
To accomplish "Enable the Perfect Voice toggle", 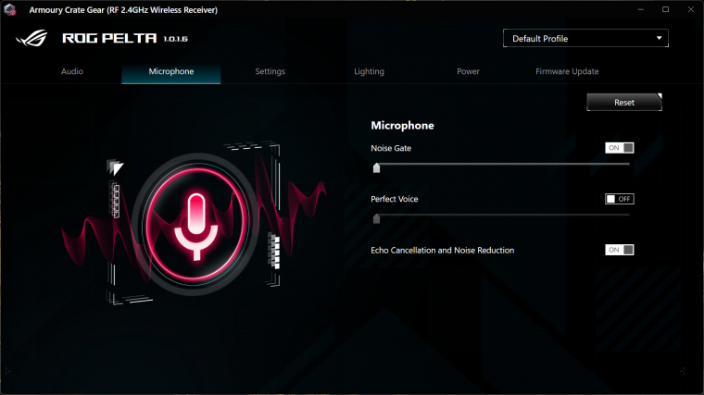I will coord(620,199).
